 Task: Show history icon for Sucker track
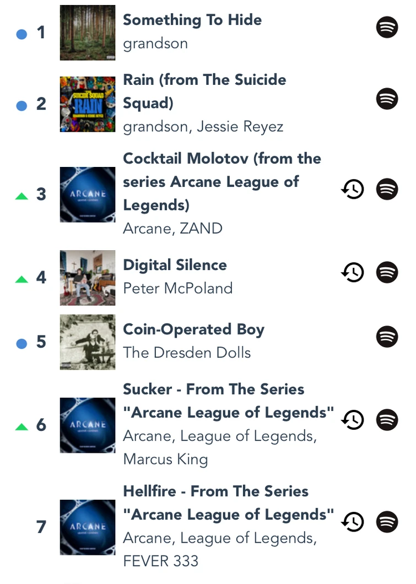[353, 420]
